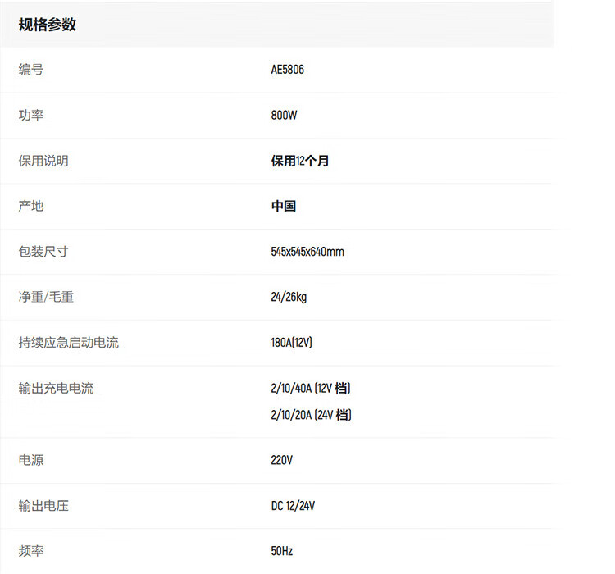Click the 包装尺寸 label
The width and height of the screenshot is (615, 574).
click(x=43, y=252)
